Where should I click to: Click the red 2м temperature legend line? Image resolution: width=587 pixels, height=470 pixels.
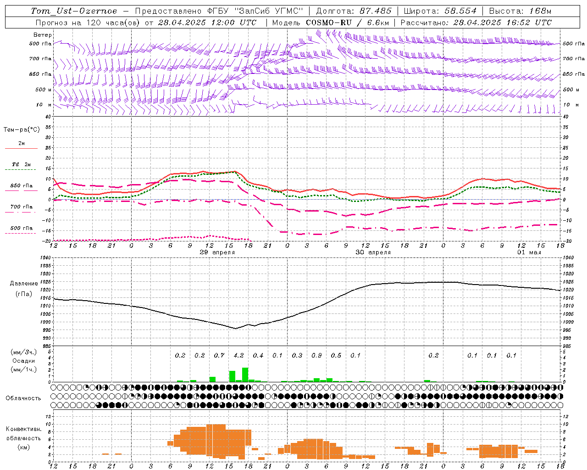21,148
